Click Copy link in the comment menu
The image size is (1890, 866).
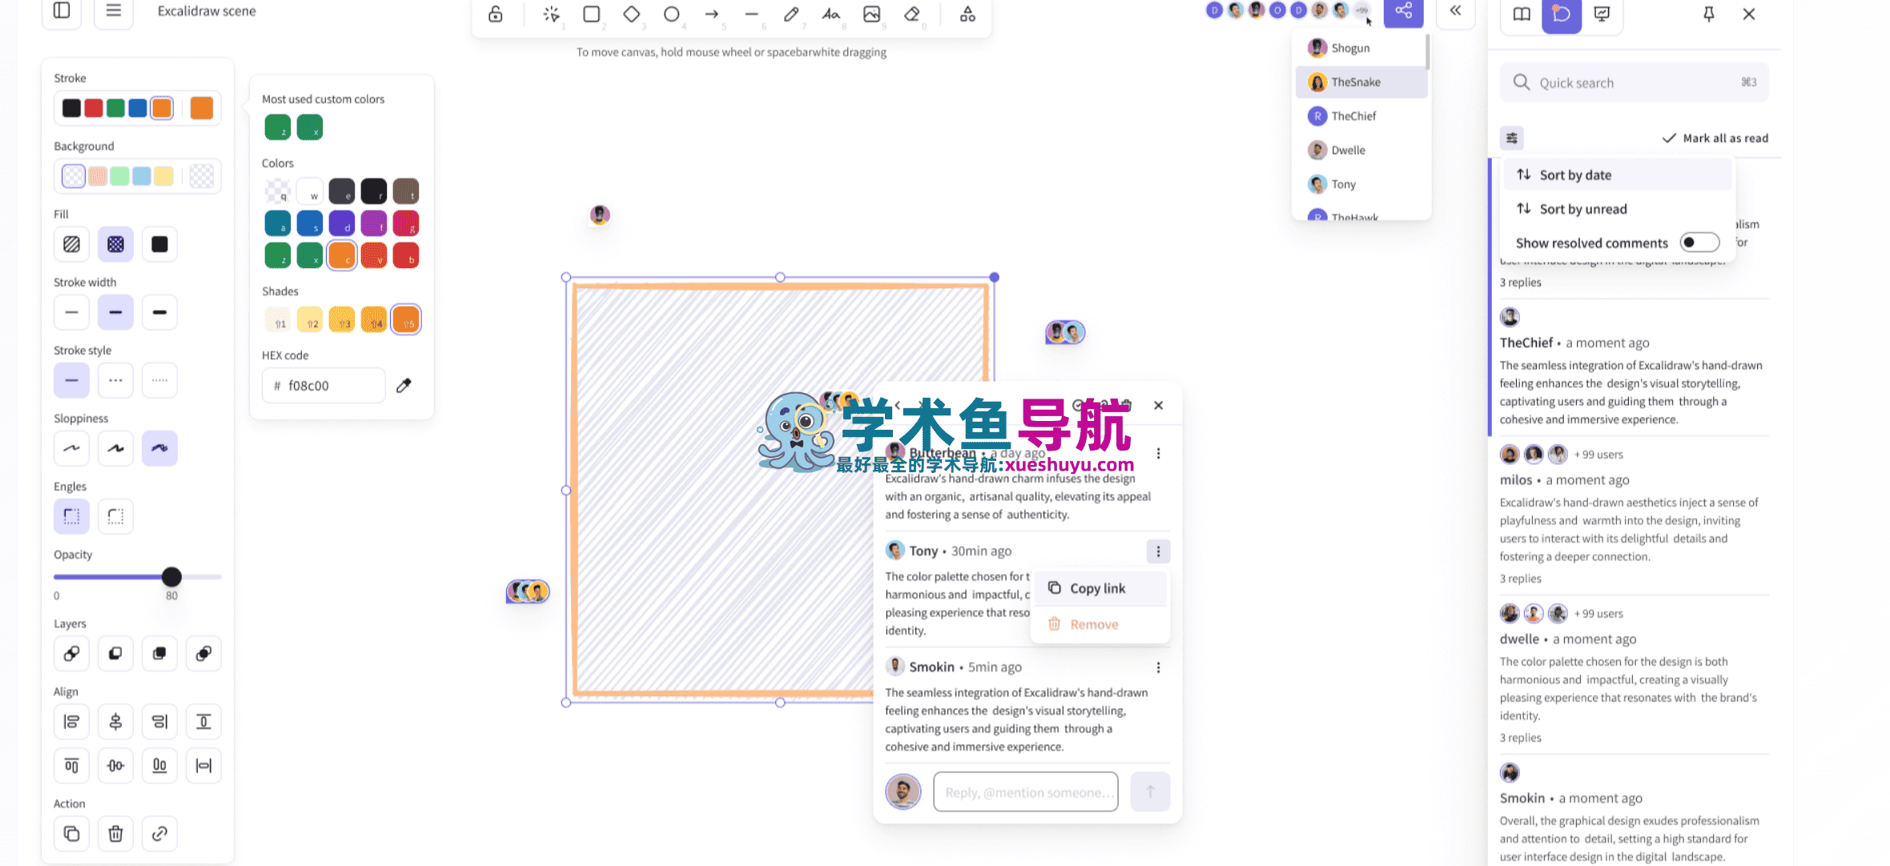click(1100, 588)
